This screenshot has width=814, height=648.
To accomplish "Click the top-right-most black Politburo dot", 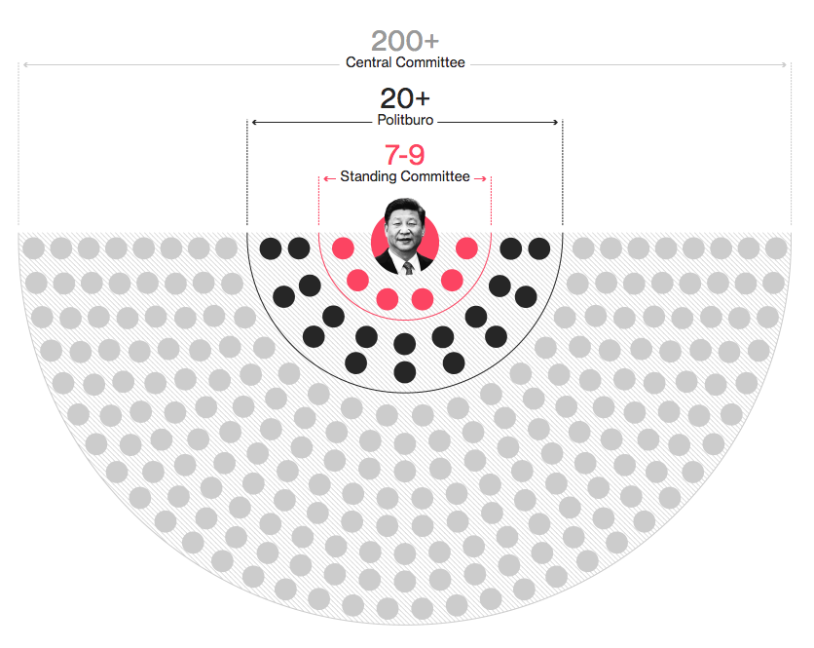I will 539,248.
